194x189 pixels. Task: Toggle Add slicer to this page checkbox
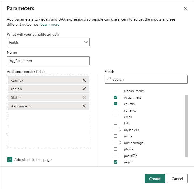point(9,160)
